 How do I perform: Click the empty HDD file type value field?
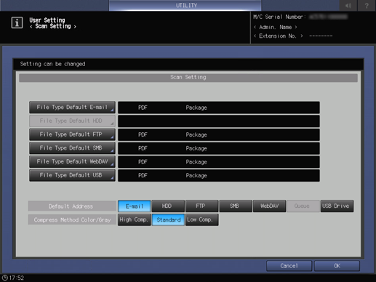coord(219,121)
